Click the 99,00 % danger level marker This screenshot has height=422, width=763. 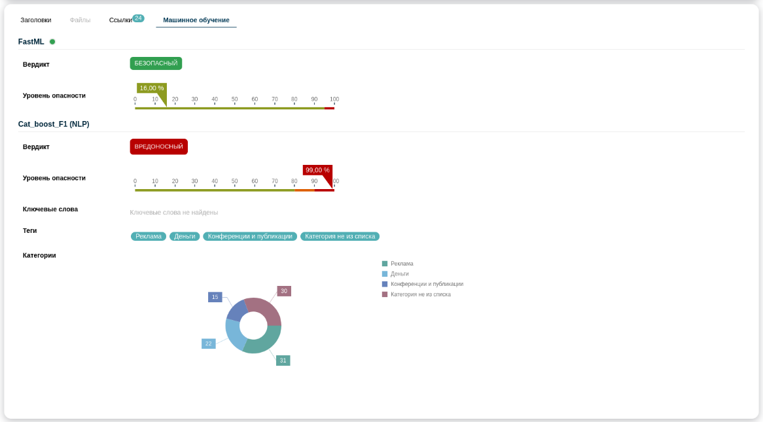[x=317, y=170]
